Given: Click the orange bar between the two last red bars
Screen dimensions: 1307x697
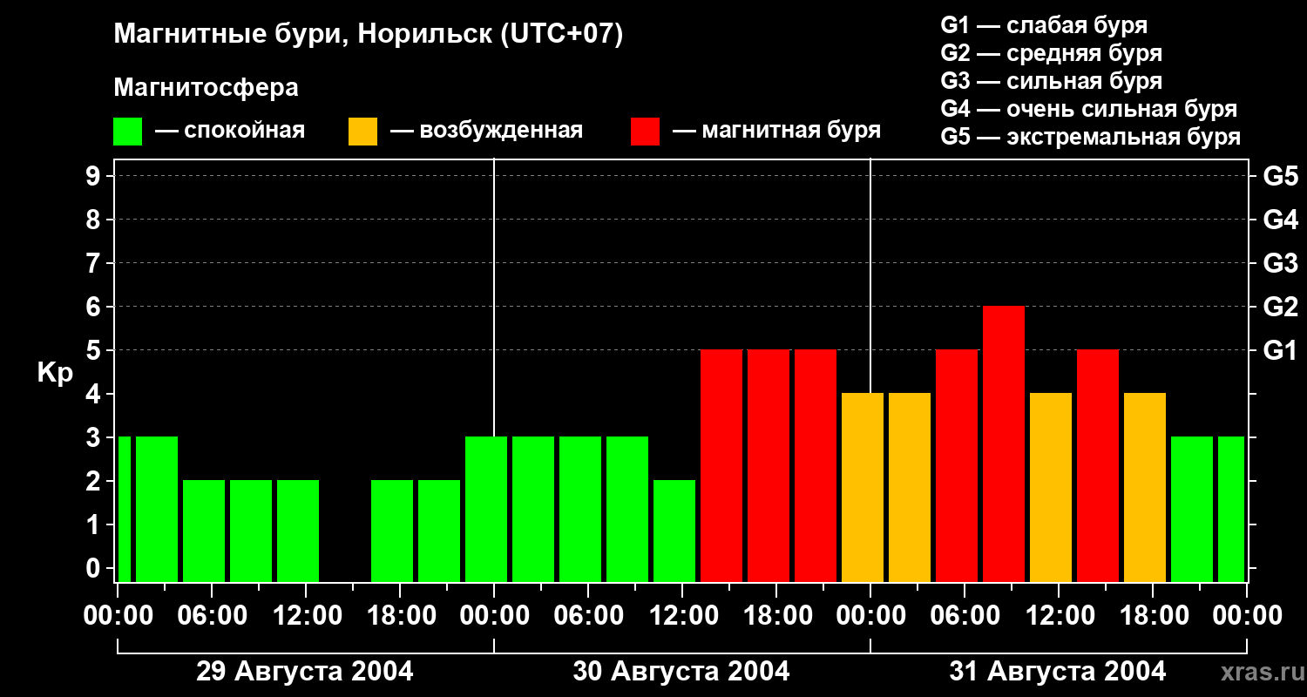Looking at the screenshot, I should pyautogui.click(x=1051, y=488).
